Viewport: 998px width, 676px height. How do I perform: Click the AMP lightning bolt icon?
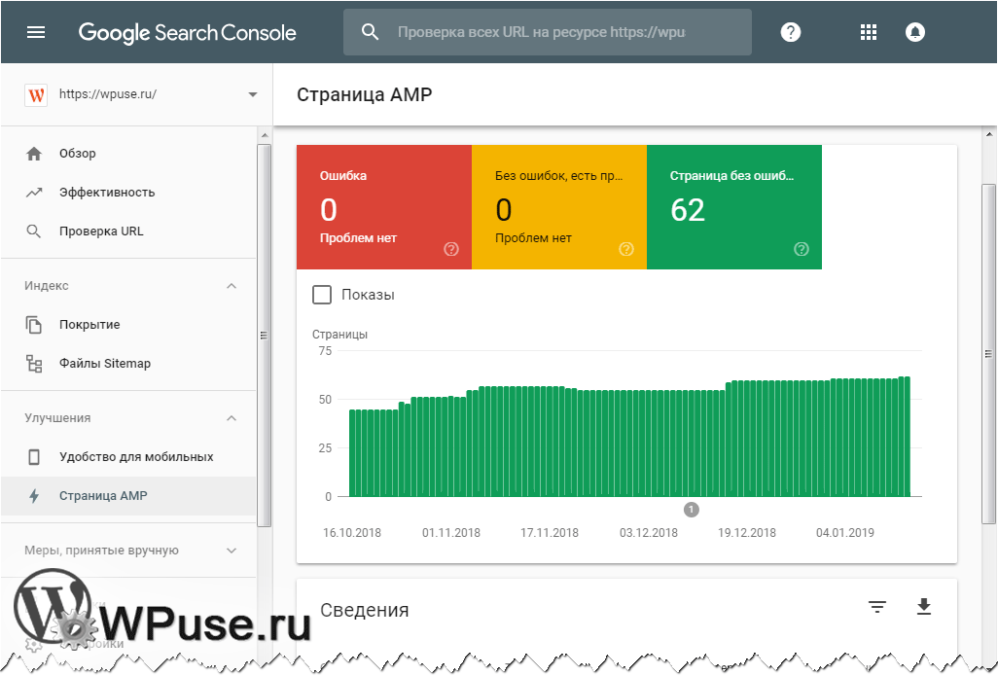[x=34, y=496]
